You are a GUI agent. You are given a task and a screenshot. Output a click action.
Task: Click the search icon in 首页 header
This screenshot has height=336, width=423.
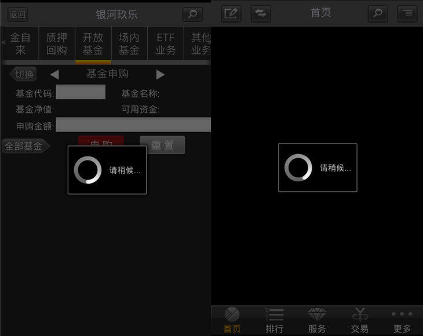point(378,14)
